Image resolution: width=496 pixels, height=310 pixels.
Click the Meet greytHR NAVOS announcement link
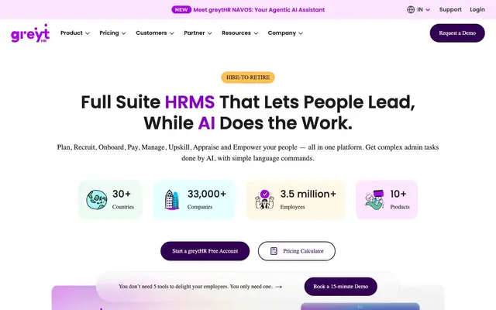pos(259,9)
